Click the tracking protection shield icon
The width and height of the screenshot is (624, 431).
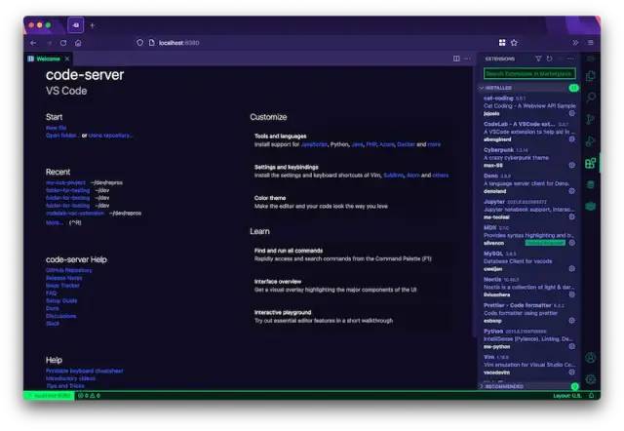coord(139,43)
